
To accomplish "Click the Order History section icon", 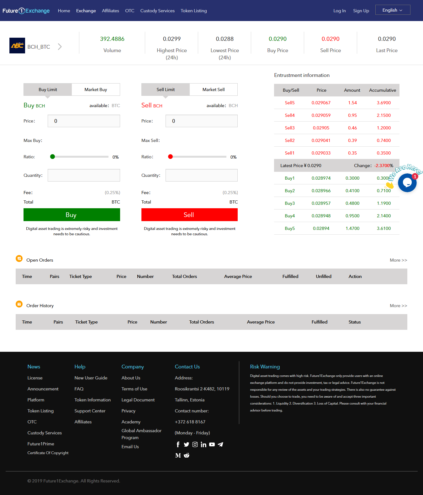I will point(19,304).
